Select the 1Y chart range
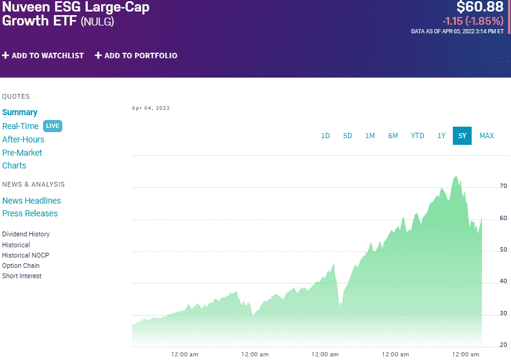Screen dimensions: 511x360 441,136
